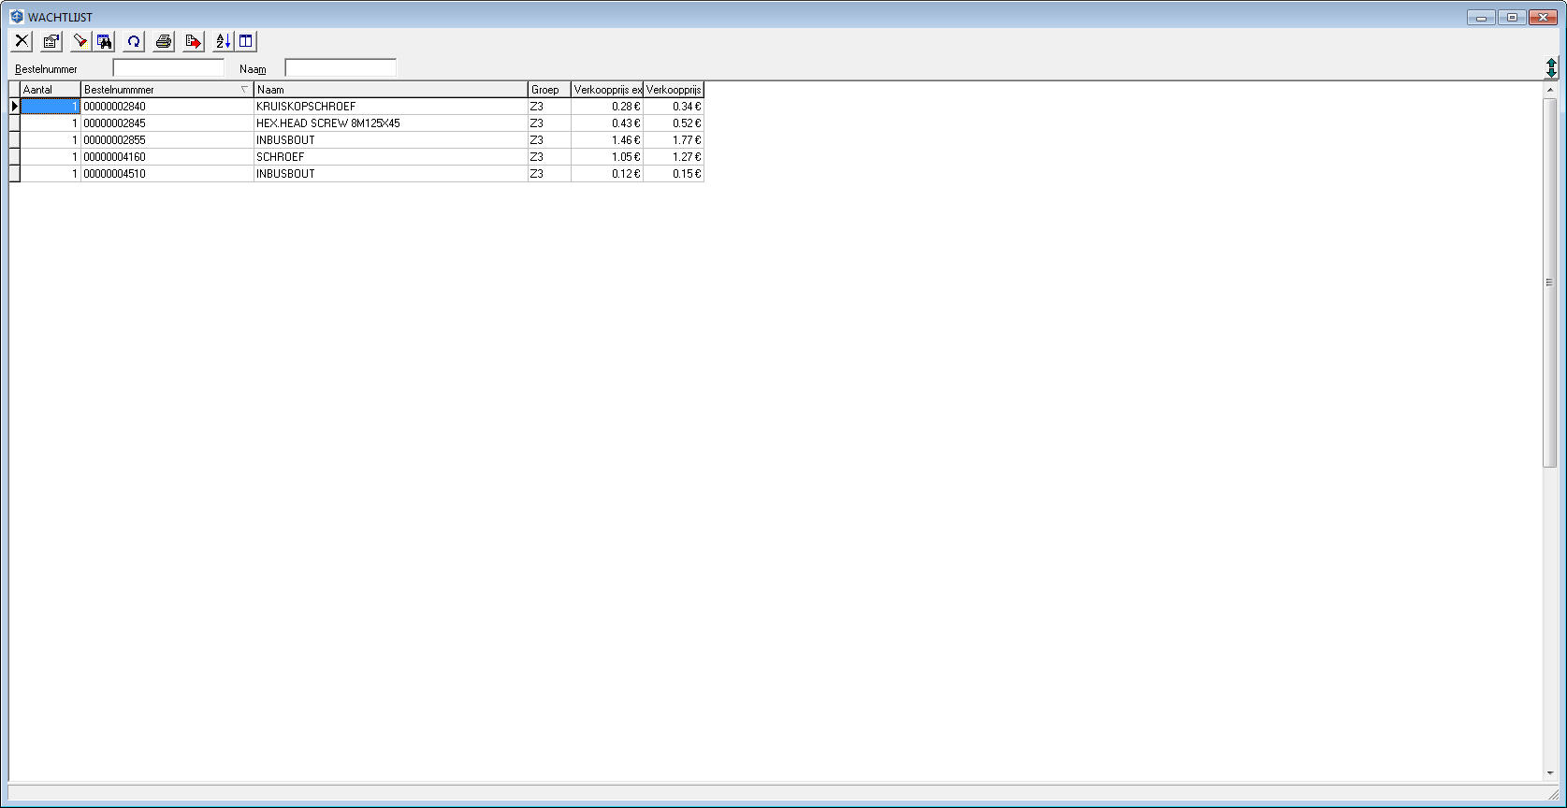Click price 1.27 € cell
Screen dimensions: 1567x808
[674, 157]
